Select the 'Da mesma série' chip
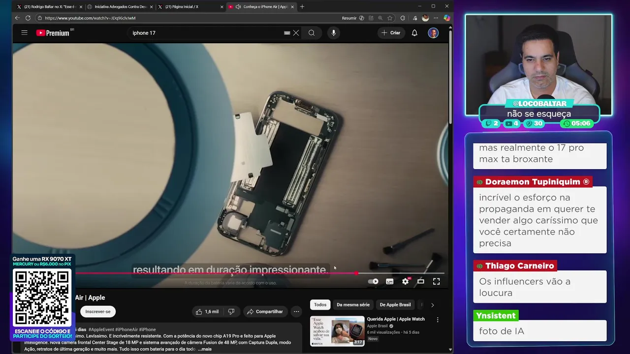The width and height of the screenshot is (630, 354). (x=353, y=305)
